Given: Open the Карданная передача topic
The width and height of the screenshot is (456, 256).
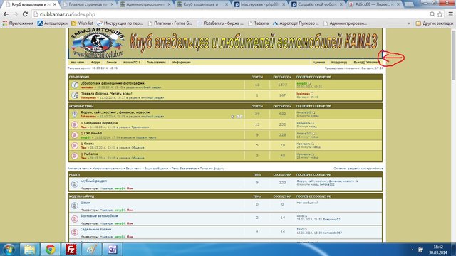Looking at the screenshot, I should coord(100,123).
